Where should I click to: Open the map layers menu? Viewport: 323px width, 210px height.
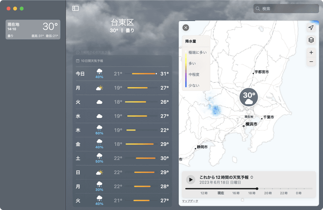(311, 40)
